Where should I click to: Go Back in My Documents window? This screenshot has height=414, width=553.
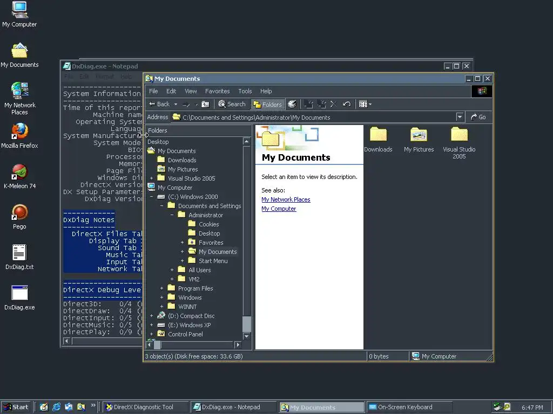click(159, 104)
